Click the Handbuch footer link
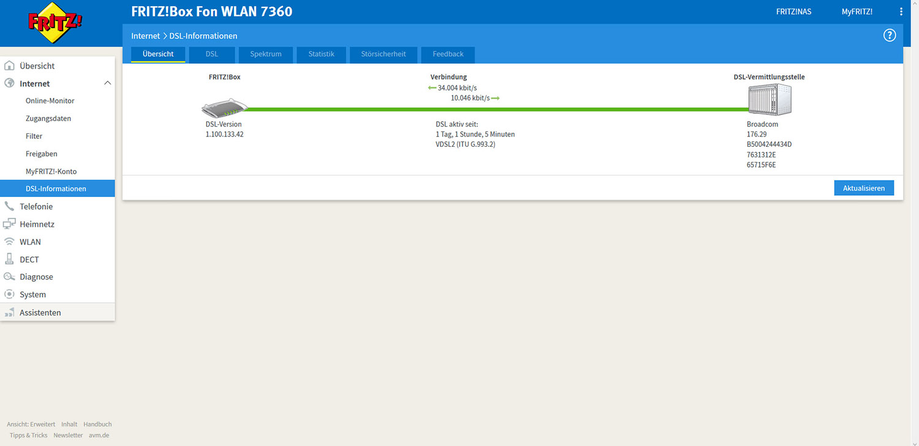This screenshot has width=919, height=446. tap(97, 424)
